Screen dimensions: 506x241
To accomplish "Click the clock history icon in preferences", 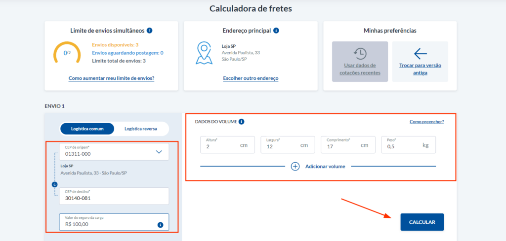I will (360, 53).
